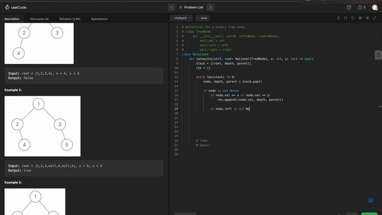
Task: Open the profile avatar menu
Action: point(375,7)
